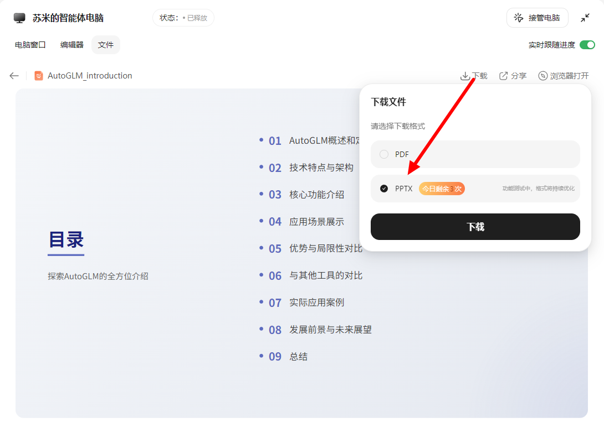The image size is (604, 423).
Task: Click the 请选择下载格式 prompt text
Action: 398,126
